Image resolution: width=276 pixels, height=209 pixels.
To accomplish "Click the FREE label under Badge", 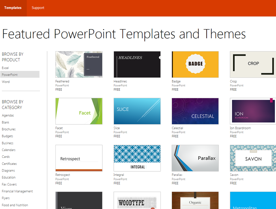I will [175, 90].
